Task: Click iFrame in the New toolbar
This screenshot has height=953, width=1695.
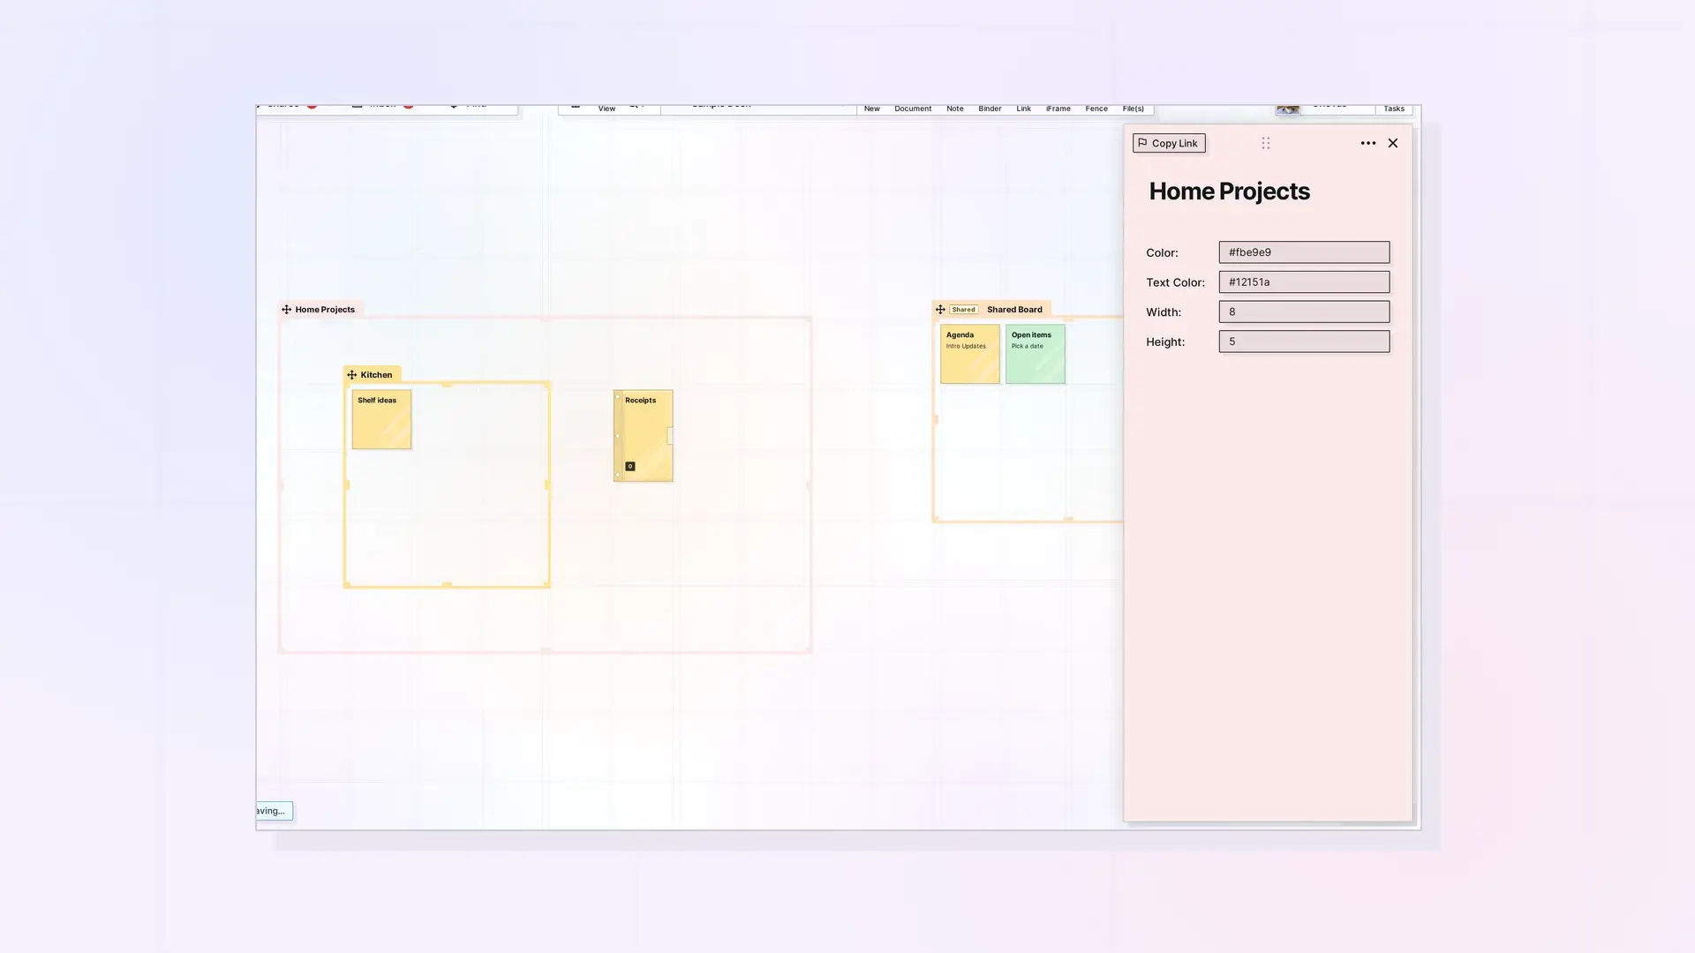Action: pyautogui.click(x=1058, y=109)
